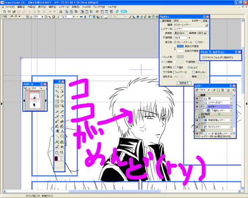Image resolution: width=248 pixels, height=198 pixels.
Task: Click the flip vertical icon in the view toolbar
Action: tap(85, 17)
